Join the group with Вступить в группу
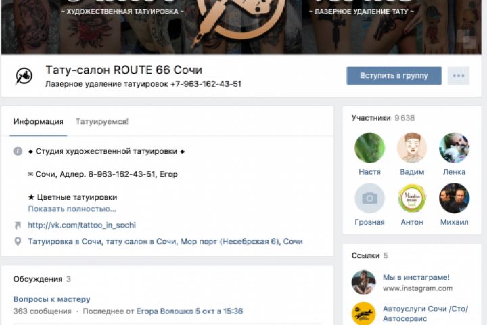The image size is (487, 325). [394, 76]
